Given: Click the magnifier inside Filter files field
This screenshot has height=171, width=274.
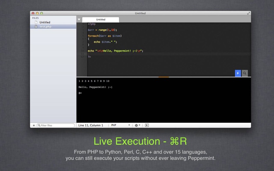Looking at the screenshot, I should coord(39,125).
